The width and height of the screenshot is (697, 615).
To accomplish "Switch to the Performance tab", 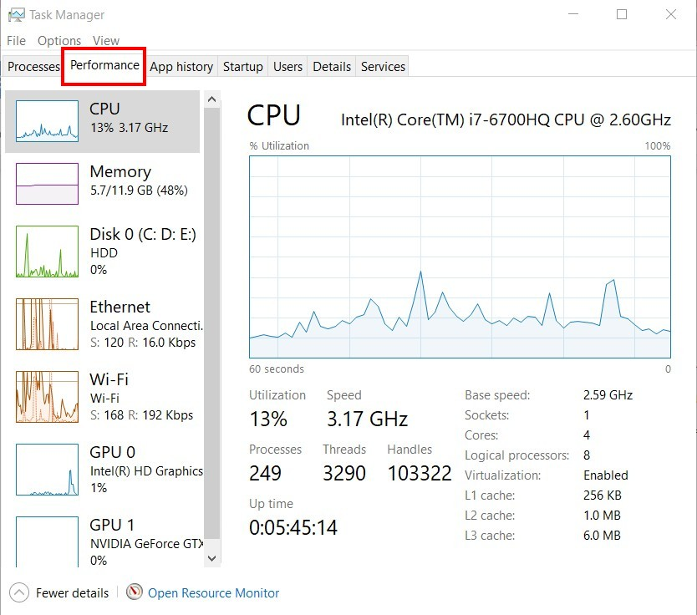I will coord(105,65).
